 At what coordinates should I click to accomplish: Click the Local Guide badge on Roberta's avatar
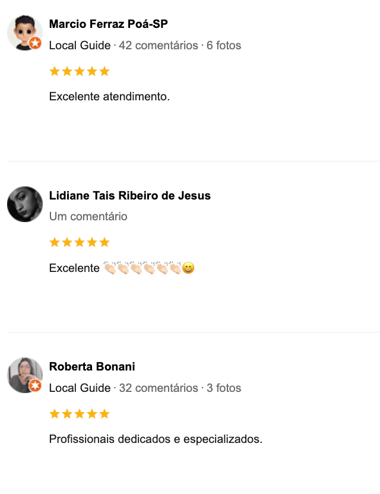point(36,387)
